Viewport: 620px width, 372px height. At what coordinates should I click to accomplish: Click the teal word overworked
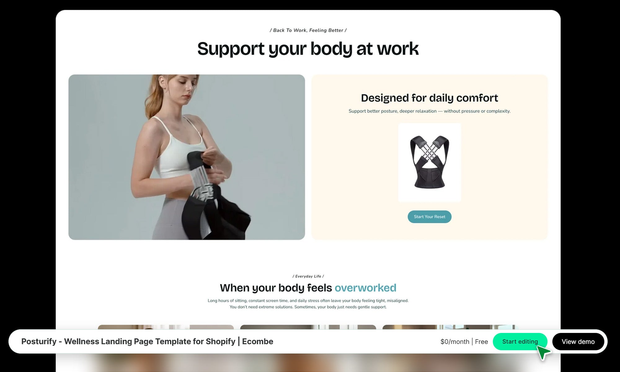click(x=365, y=288)
